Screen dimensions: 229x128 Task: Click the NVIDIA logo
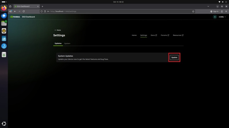(x=15, y=17)
